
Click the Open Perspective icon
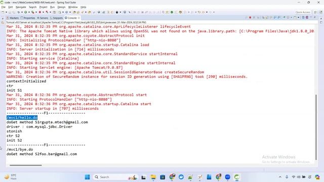point(315,12)
